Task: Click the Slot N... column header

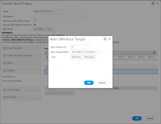Action: tap(122, 57)
